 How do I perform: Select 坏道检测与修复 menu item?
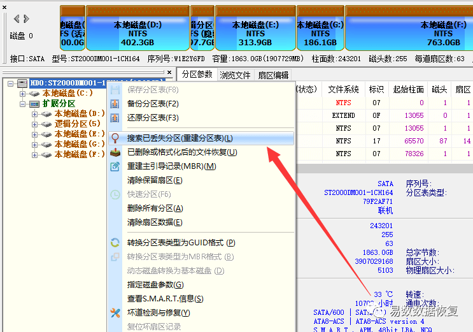pyautogui.click(x=201, y=313)
